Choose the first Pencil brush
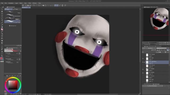The width and height of the screenshot is (170, 95). click(x=13, y=12)
